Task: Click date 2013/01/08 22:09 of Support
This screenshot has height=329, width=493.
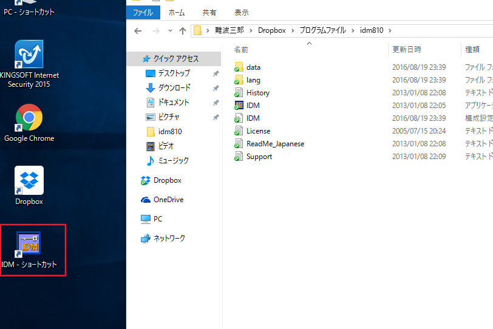Action: 419,157
